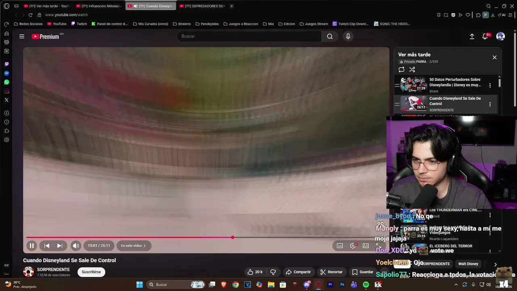
Task: Click the YouTube search magnifier button
Action: point(330,36)
